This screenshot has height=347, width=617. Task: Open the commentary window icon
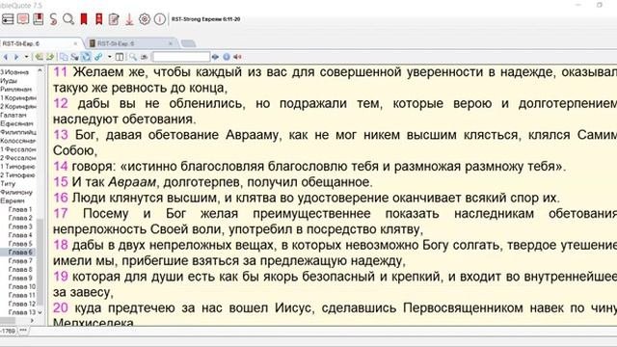[x=23, y=19]
